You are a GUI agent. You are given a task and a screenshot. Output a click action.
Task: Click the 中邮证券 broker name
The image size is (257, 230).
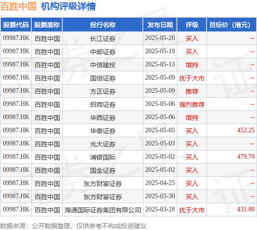click(x=103, y=52)
